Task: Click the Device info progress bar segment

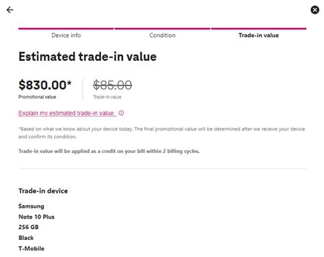Action: pos(66,29)
